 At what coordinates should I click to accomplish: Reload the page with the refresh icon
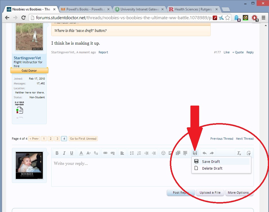(23, 18)
